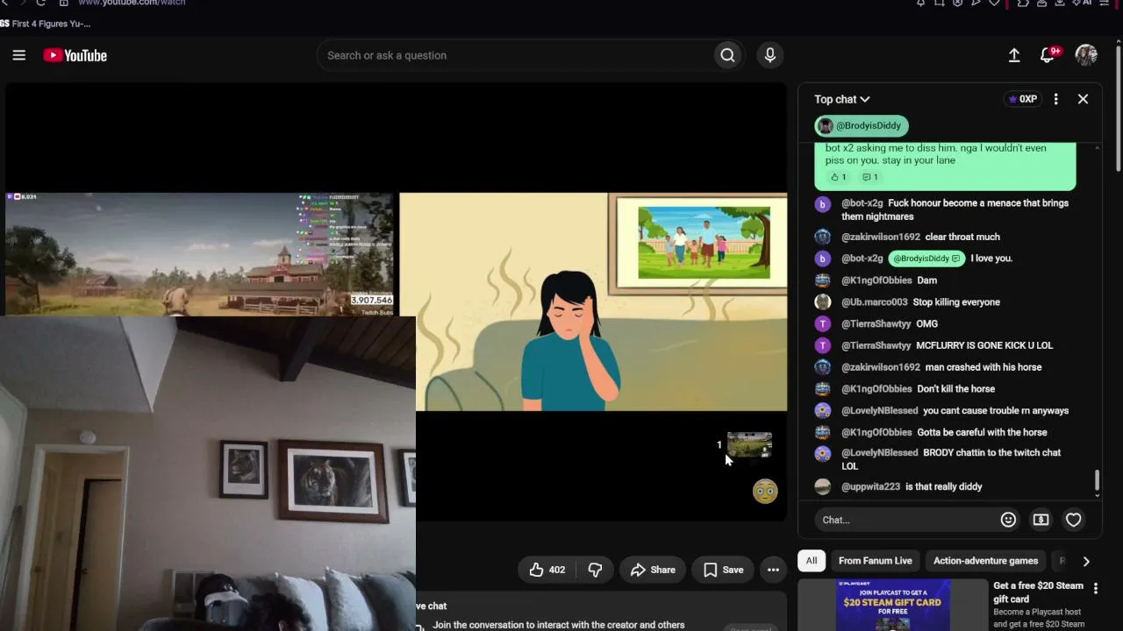Click 'MCFLURRY IS GONE KICK U LOL' message
The height and width of the screenshot is (631, 1123).
(984, 345)
